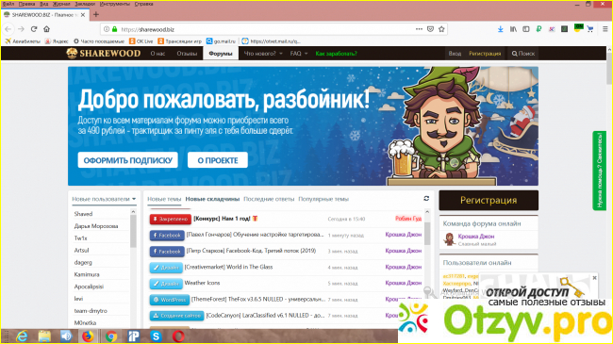Bookmark the page with the star icon
The height and width of the screenshot is (344, 613).
pyautogui.click(x=441, y=29)
